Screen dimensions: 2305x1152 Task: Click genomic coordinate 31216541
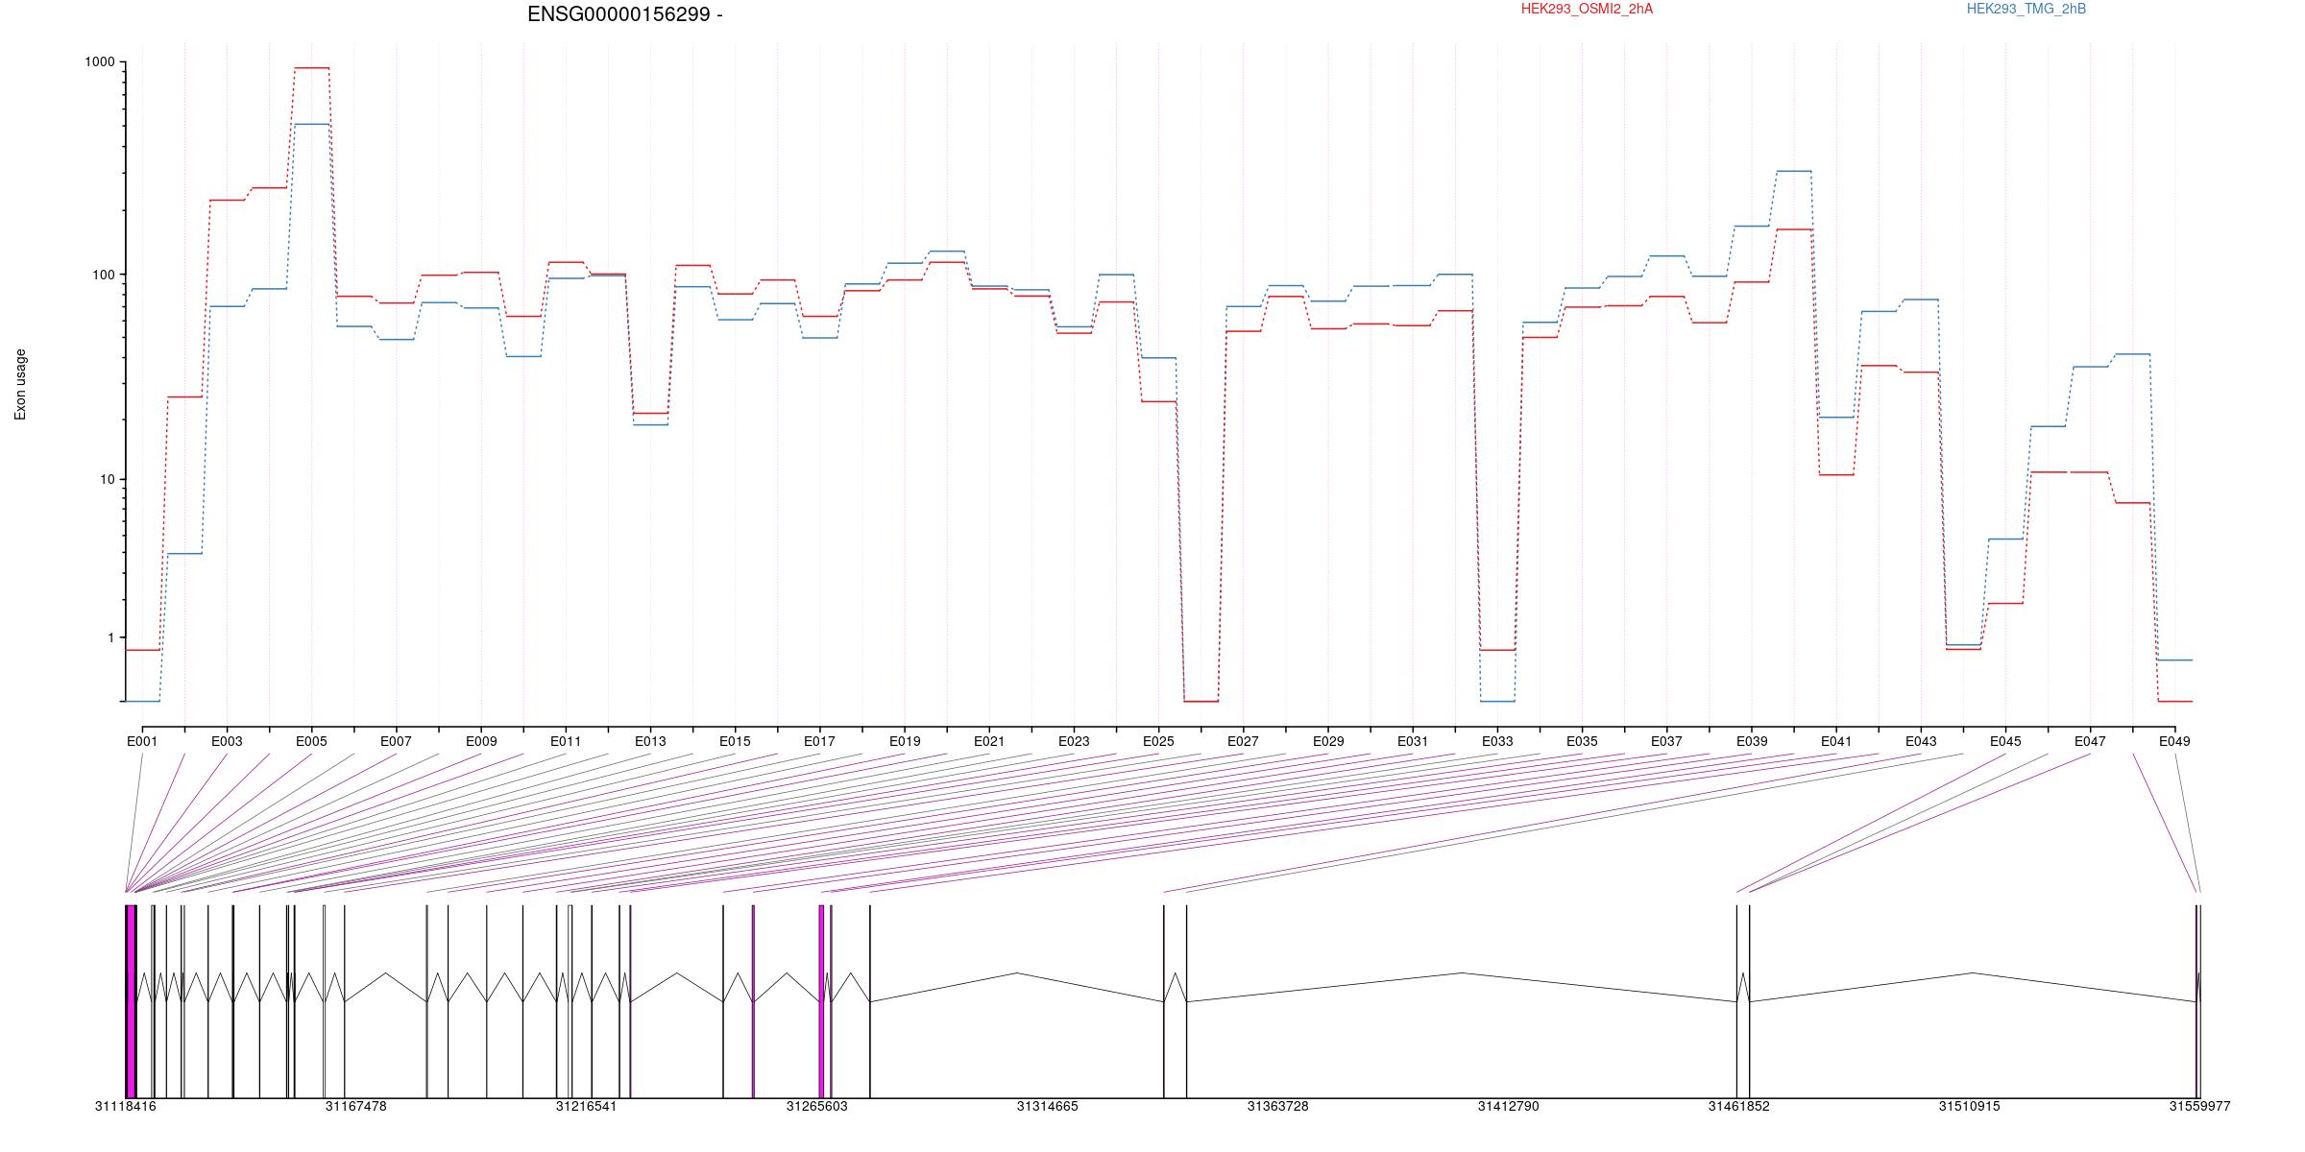[587, 1106]
